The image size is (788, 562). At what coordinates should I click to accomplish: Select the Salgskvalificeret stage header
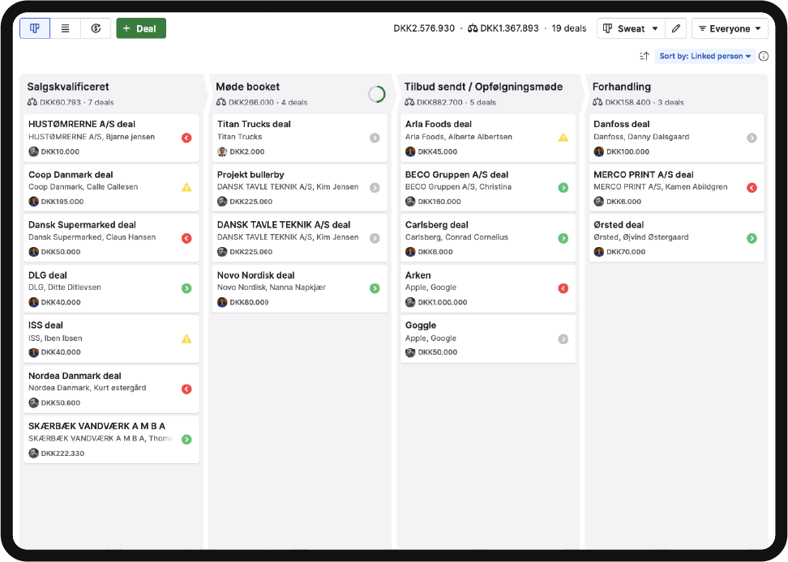68,87
